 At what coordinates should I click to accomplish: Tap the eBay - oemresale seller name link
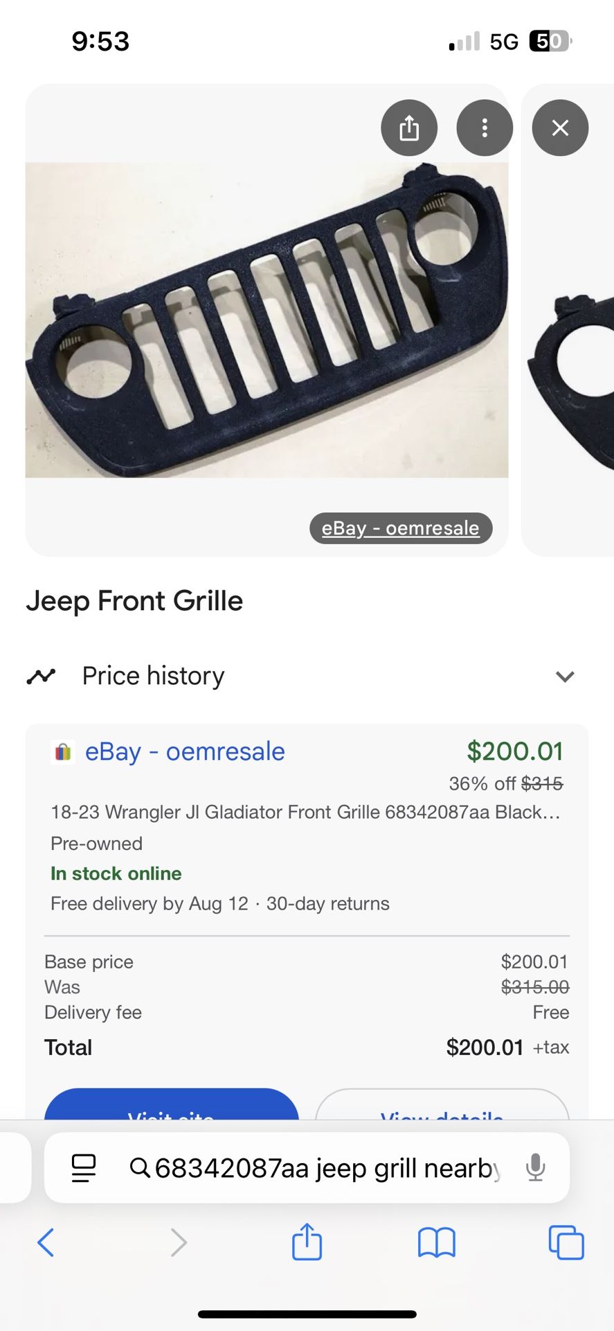pos(186,751)
